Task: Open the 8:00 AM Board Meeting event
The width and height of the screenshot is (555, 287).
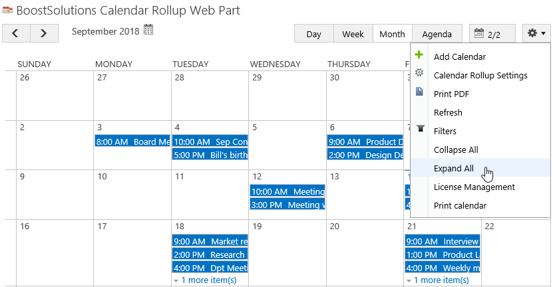Action: click(x=132, y=142)
